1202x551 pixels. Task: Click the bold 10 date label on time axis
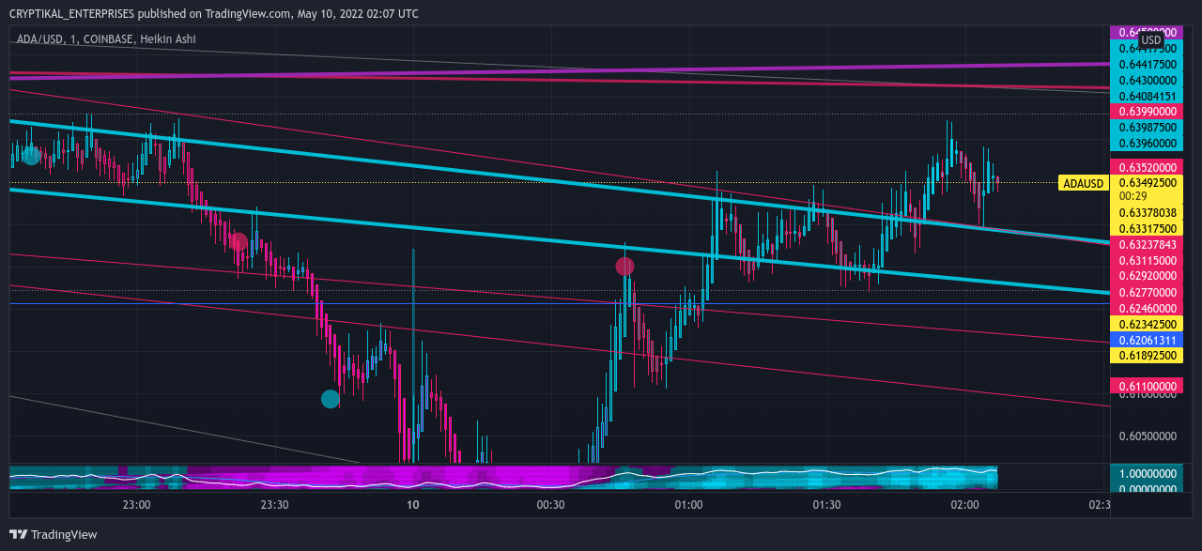412,505
